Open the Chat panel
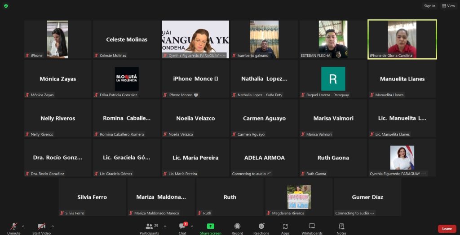This screenshot has height=235, width=460. coord(182,228)
